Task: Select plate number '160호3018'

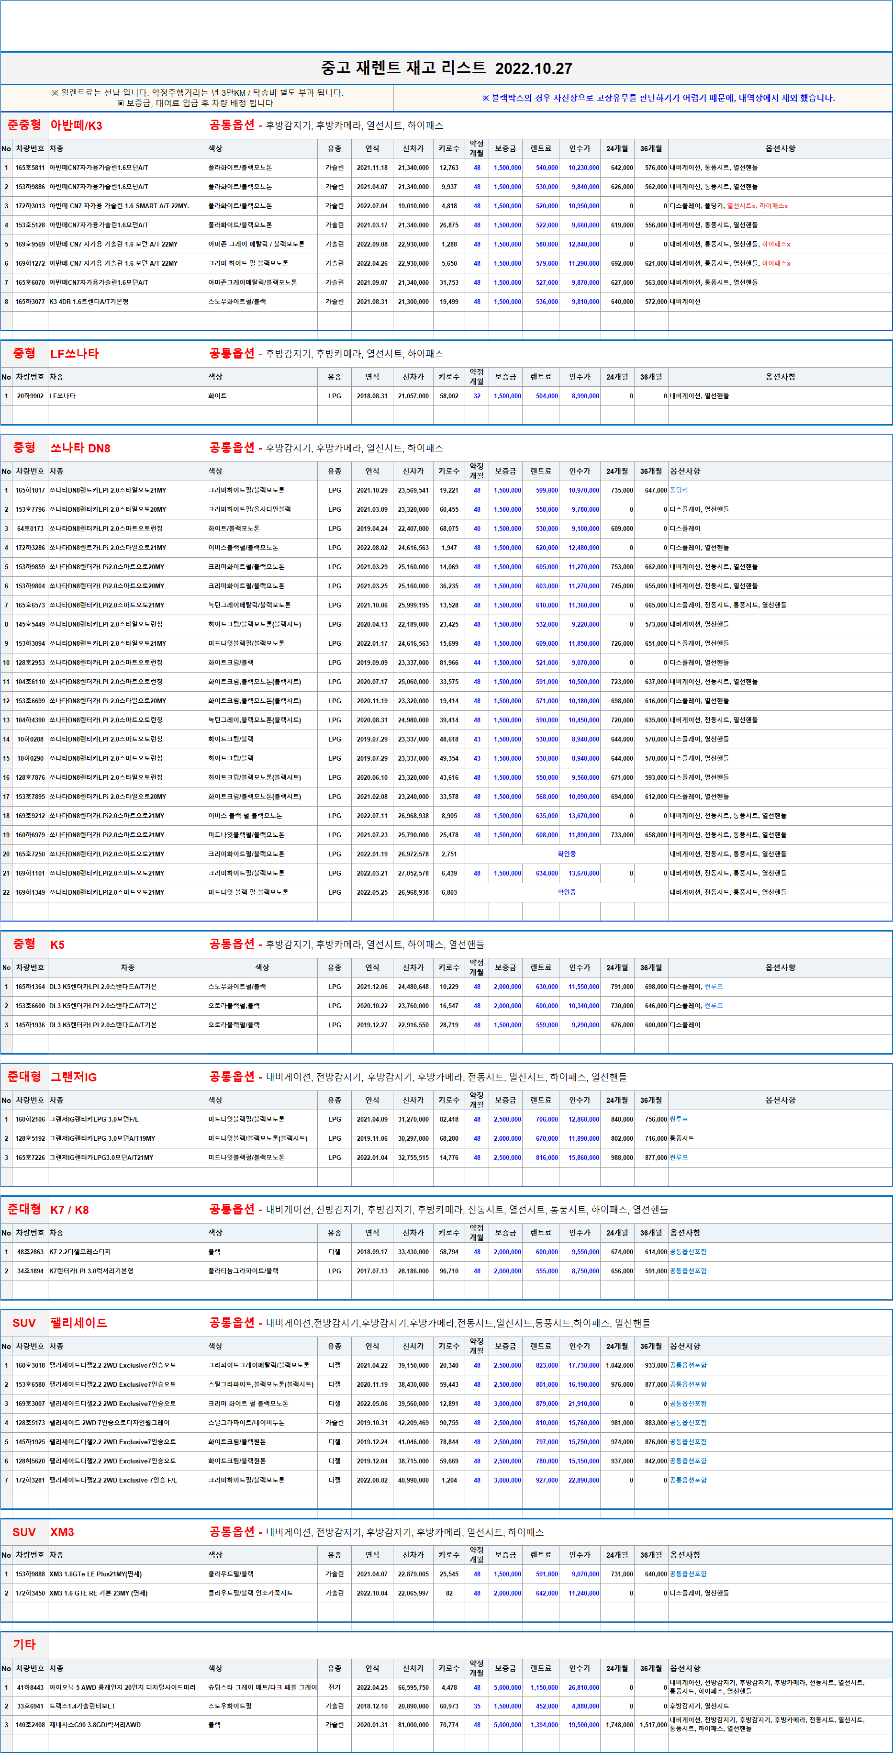Action: coord(30,1365)
